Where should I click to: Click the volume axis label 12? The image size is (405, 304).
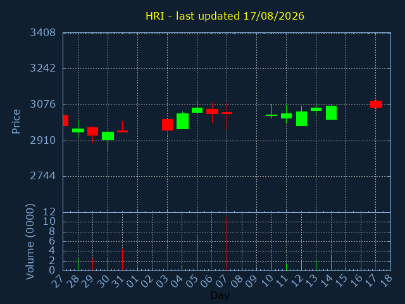(x=49, y=213)
